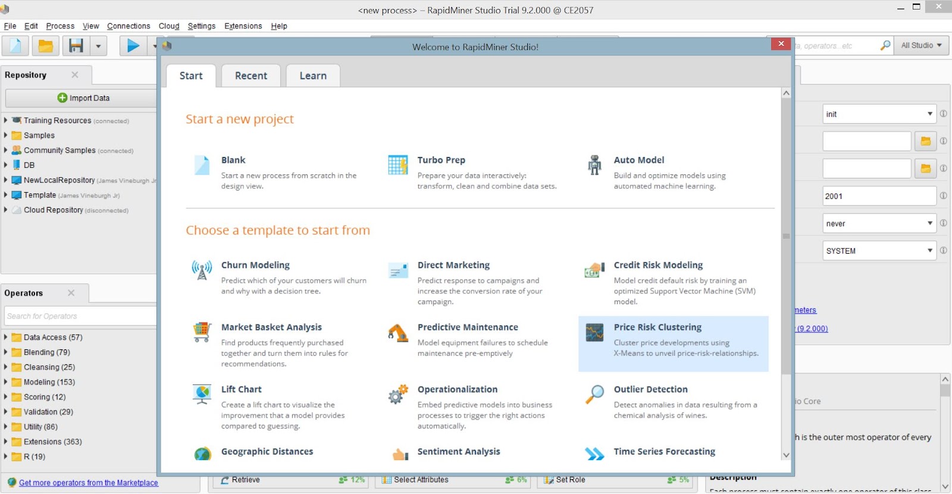Expand the Training Resources repository
Viewport: 952px width, 494px height.
[x=6, y=120]
